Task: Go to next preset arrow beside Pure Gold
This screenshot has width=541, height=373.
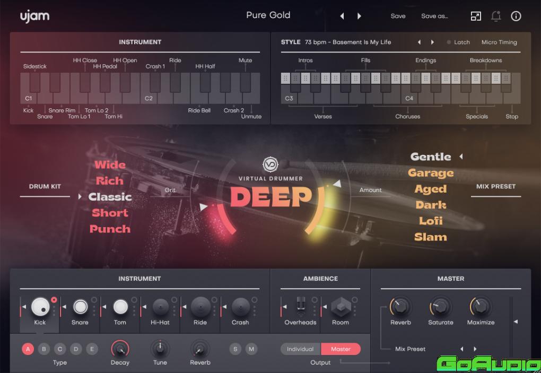Action: coord(359,16)
